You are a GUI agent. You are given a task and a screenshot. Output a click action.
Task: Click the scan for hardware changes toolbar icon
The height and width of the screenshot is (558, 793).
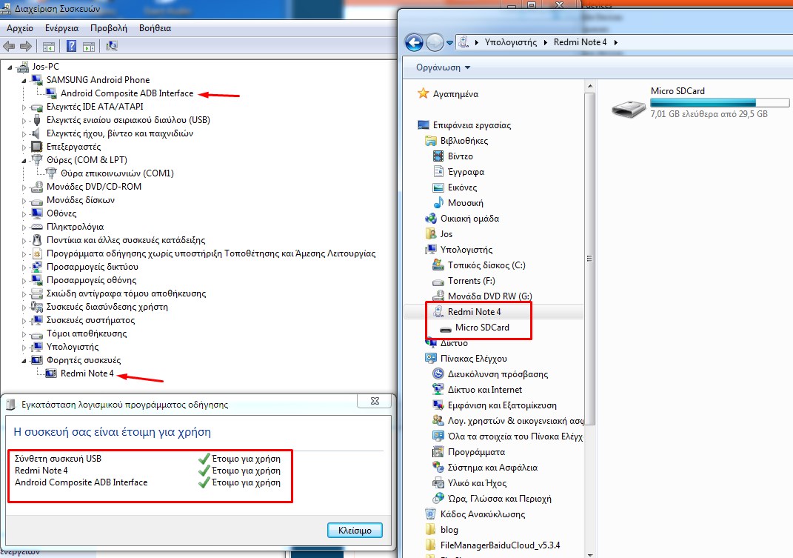(112, 47)
